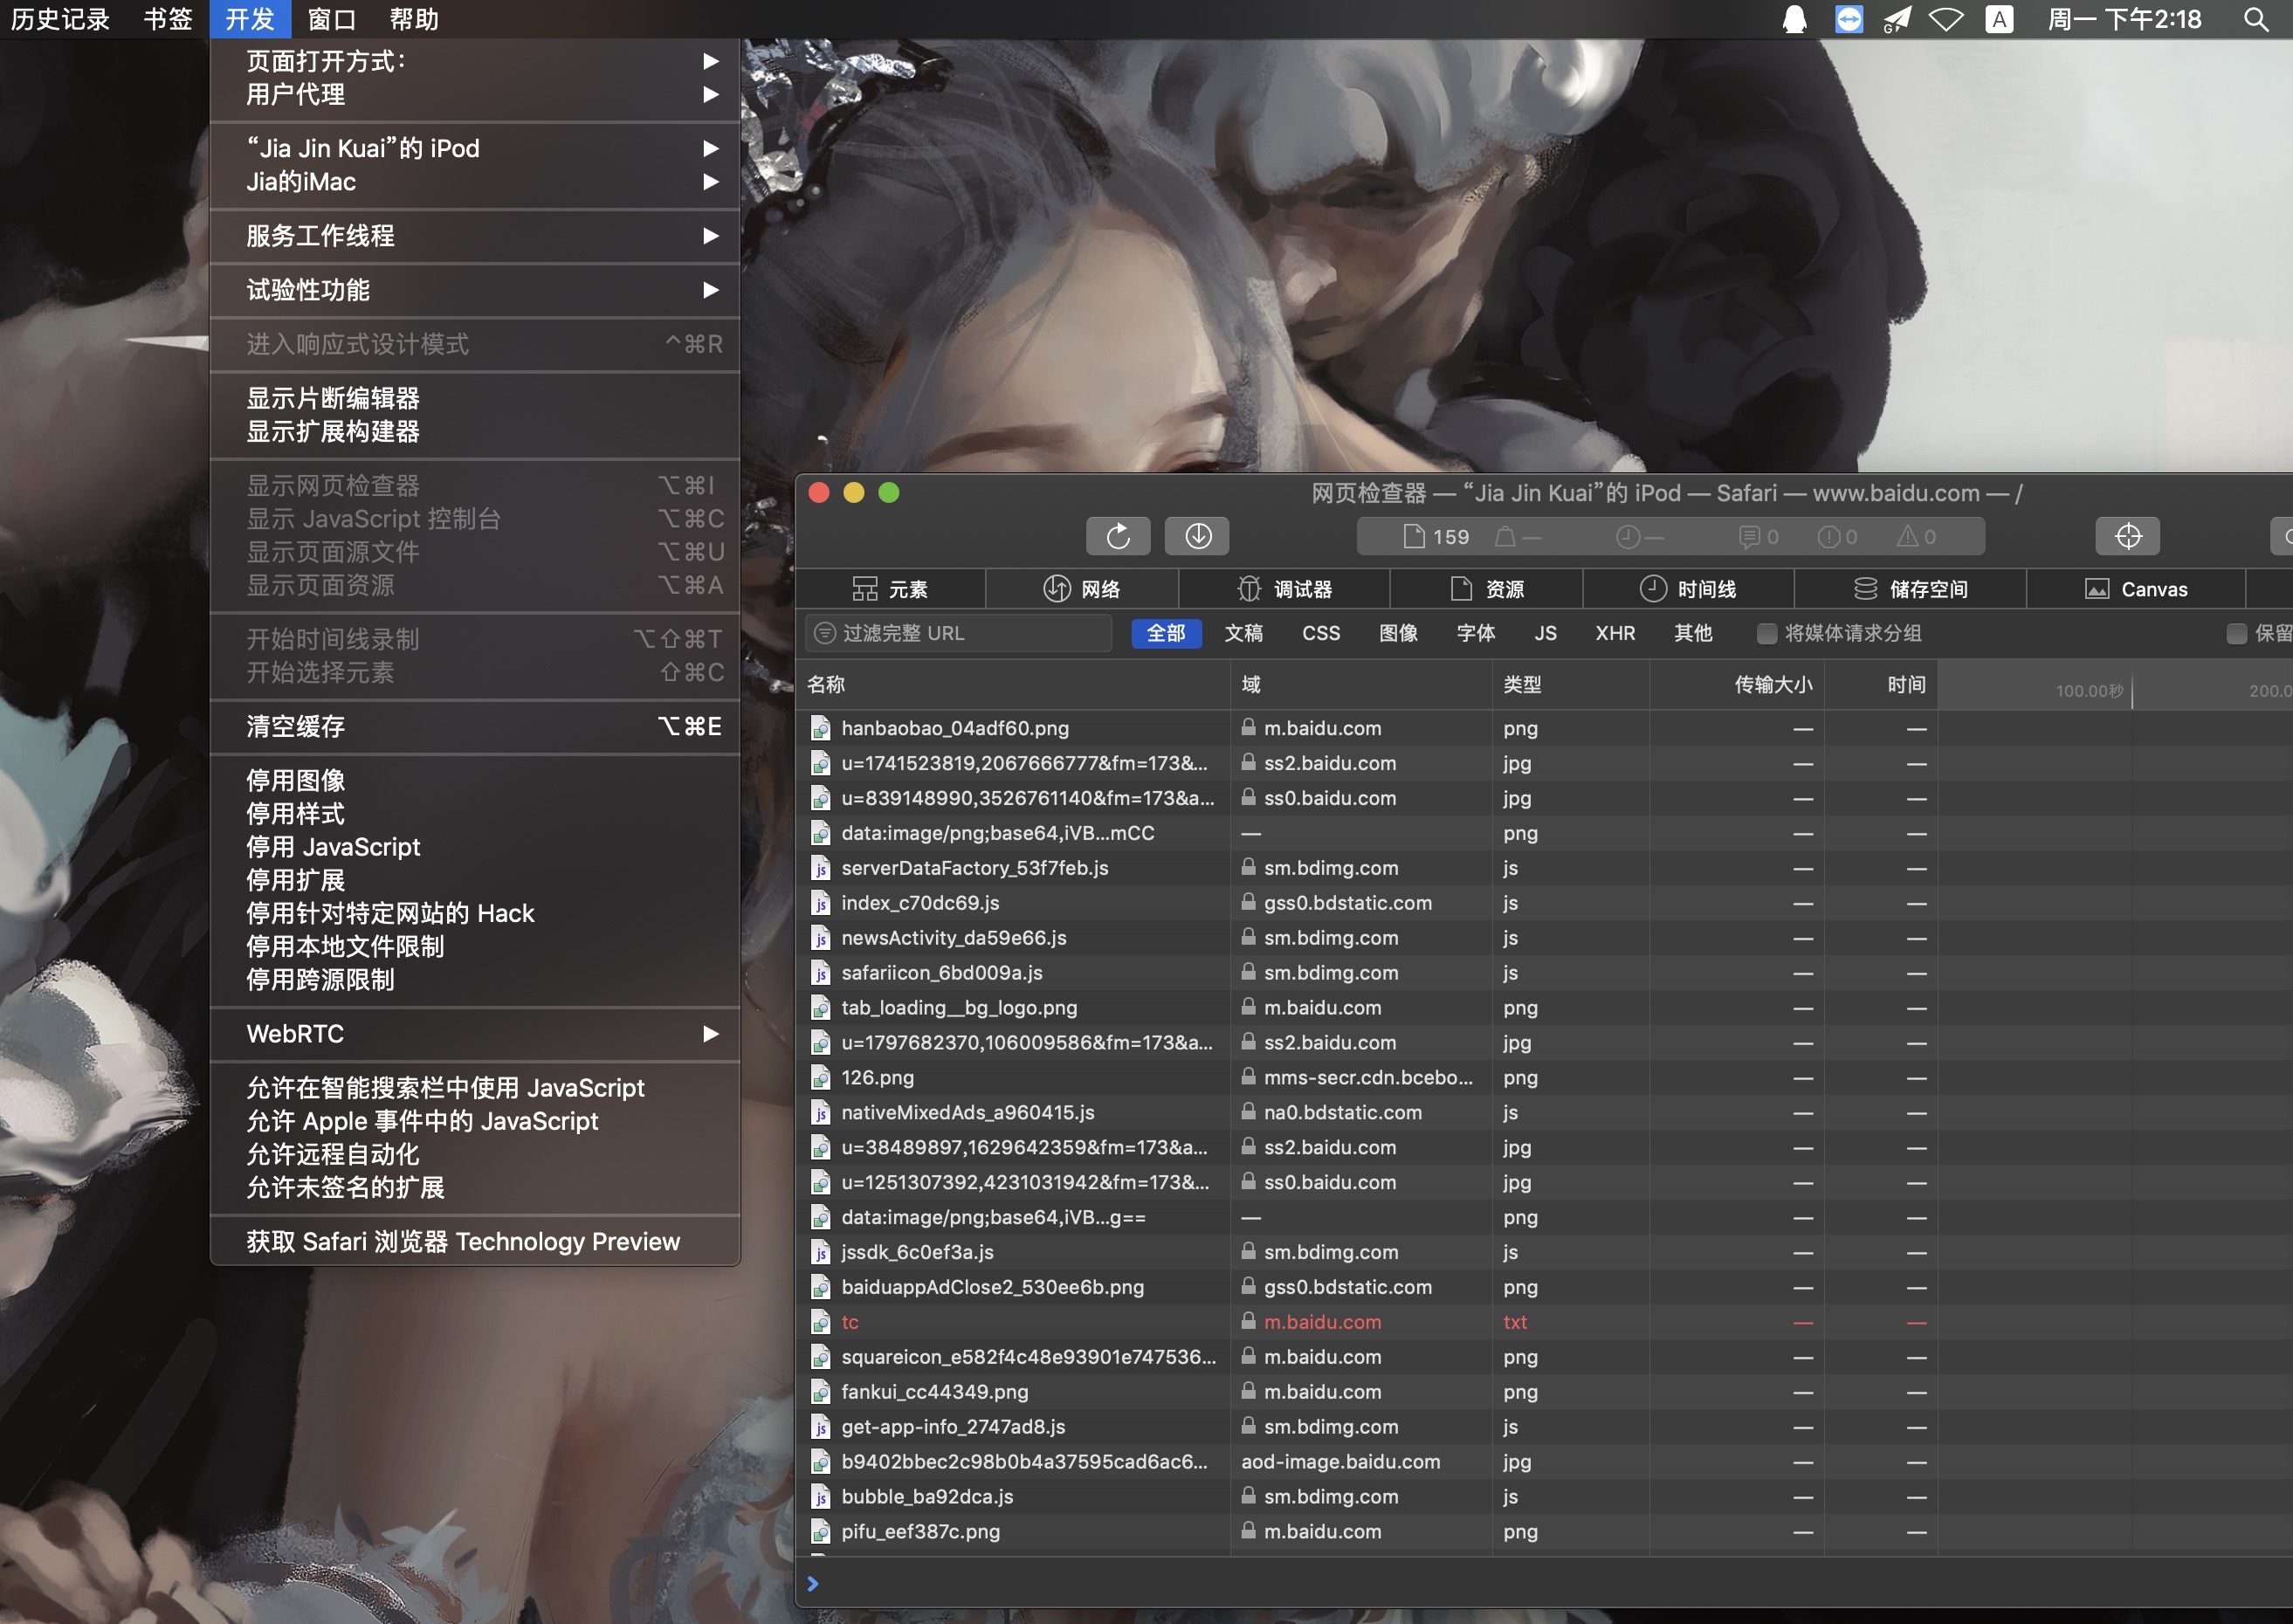The image size is (2293, 1624).
Task: Click the resource count document icon showing 159
Action: point(1413,537)
